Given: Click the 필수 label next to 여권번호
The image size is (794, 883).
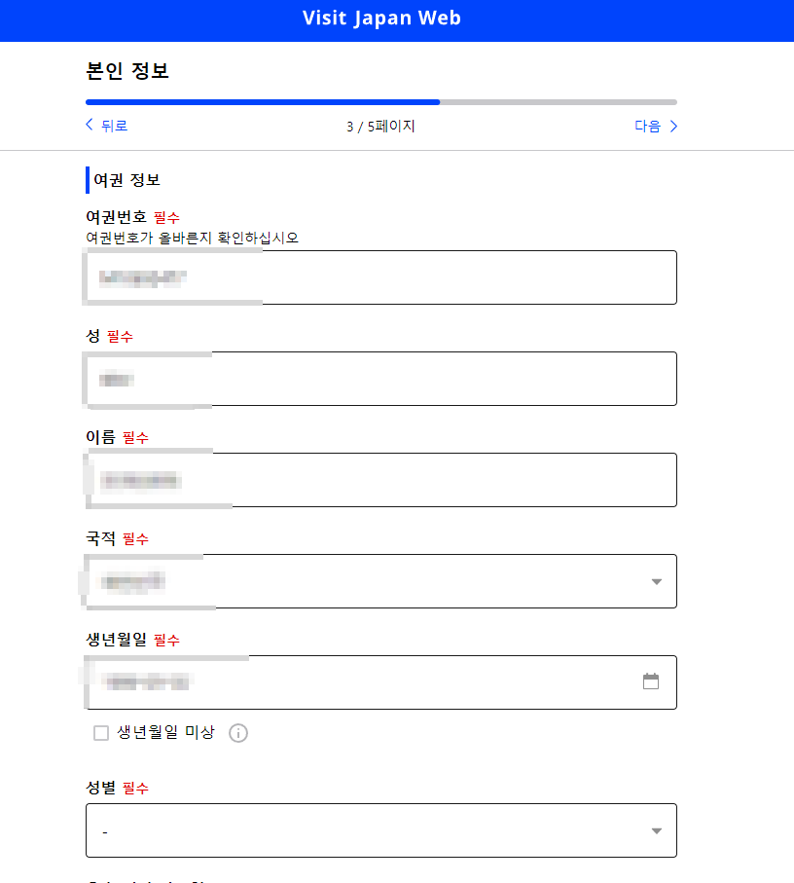Looking at the screenshot, I should coord(165,217).
